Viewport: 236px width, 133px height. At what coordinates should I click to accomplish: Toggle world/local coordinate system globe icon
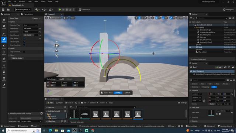pos(149,18)
